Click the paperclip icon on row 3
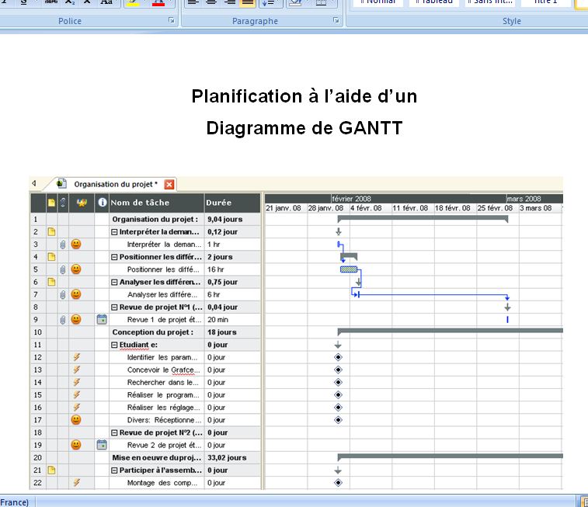The height and width of the screenshot is (507, 588). tap(63, 245)
